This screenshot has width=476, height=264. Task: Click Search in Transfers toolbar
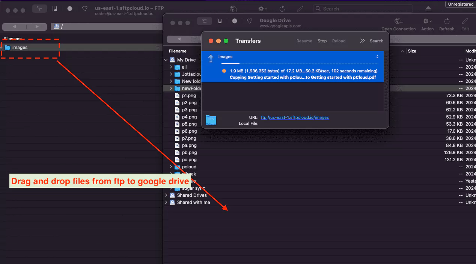pyautogui.click(x=377, y=41)
